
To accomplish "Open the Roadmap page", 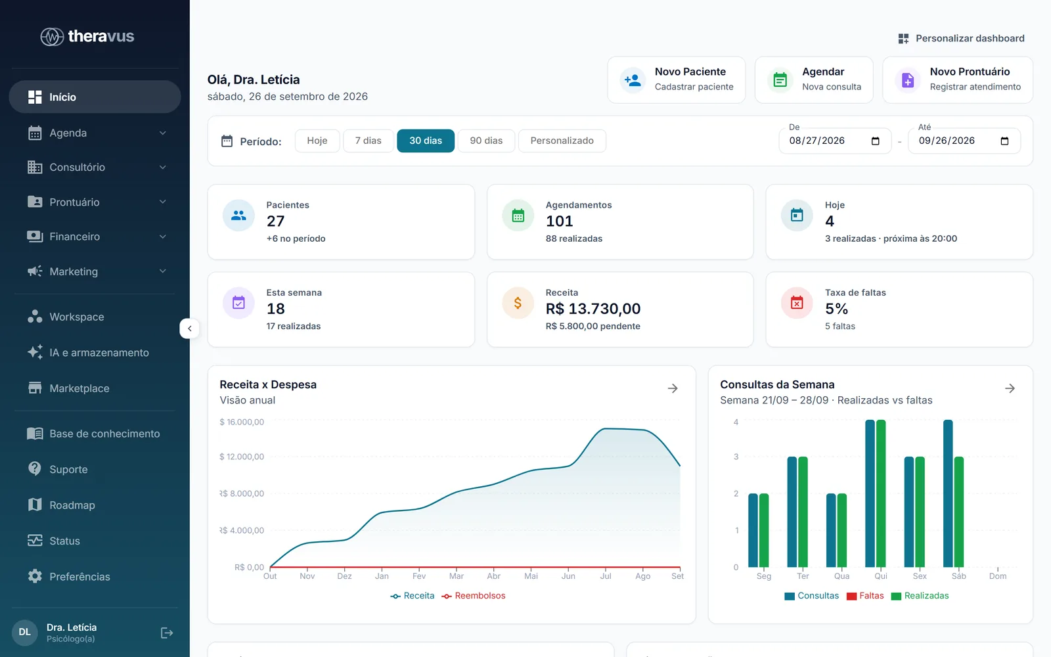I will click(95, 505).
